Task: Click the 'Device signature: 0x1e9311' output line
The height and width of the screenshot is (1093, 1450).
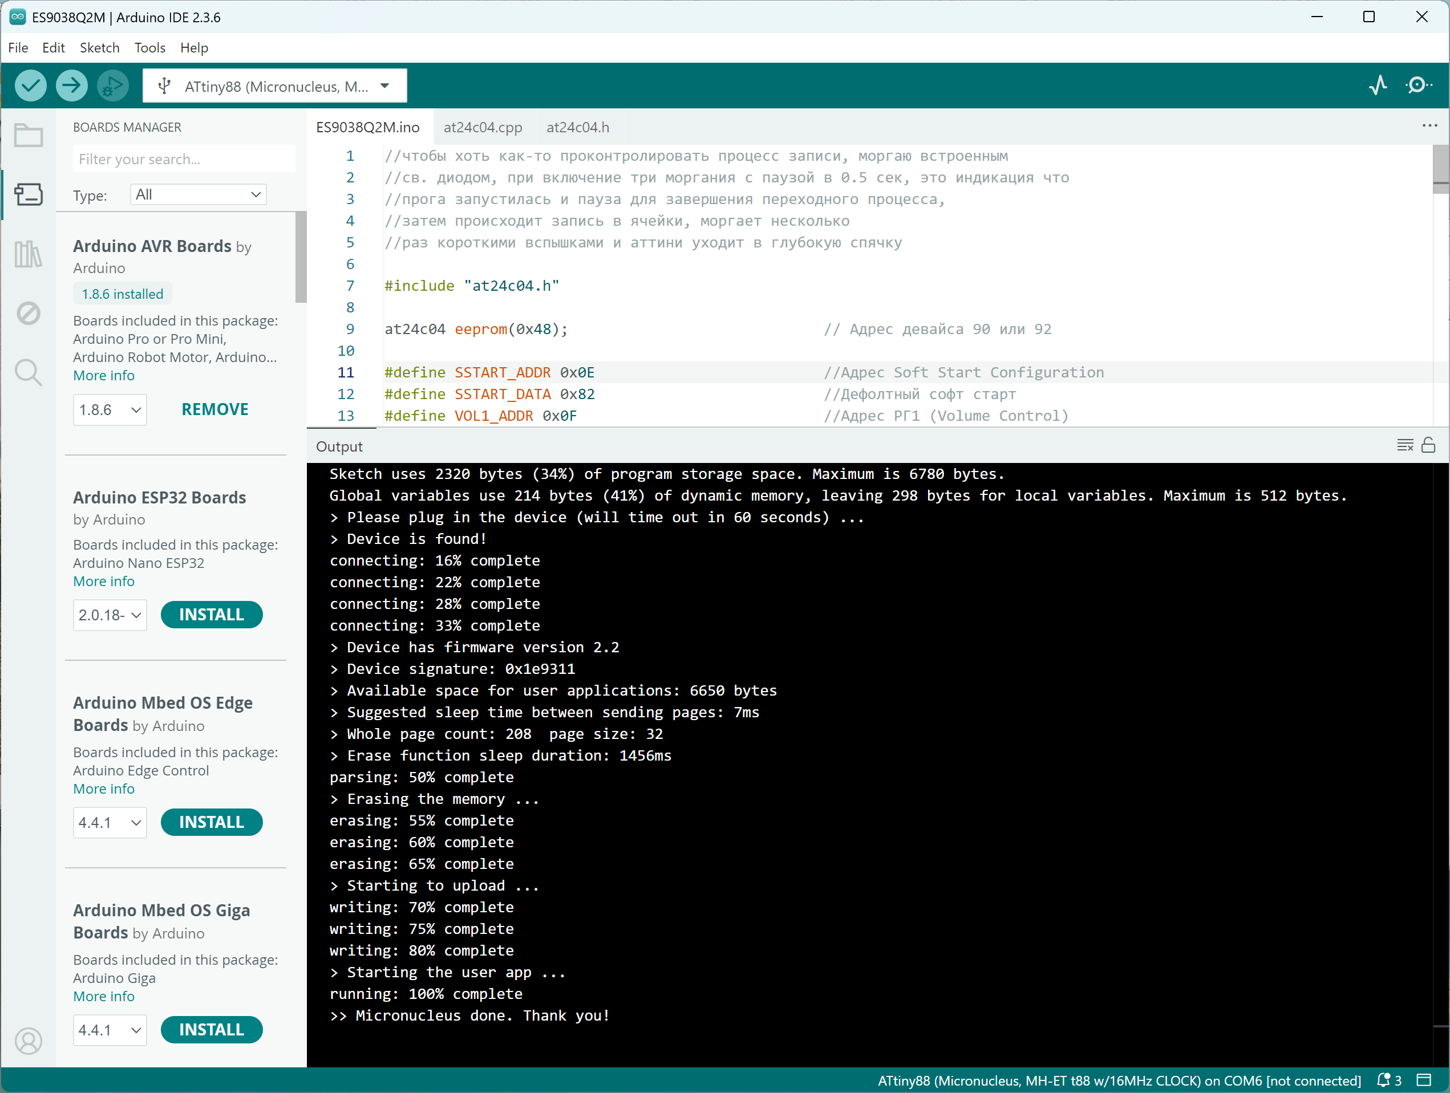Action: point(452,669)
